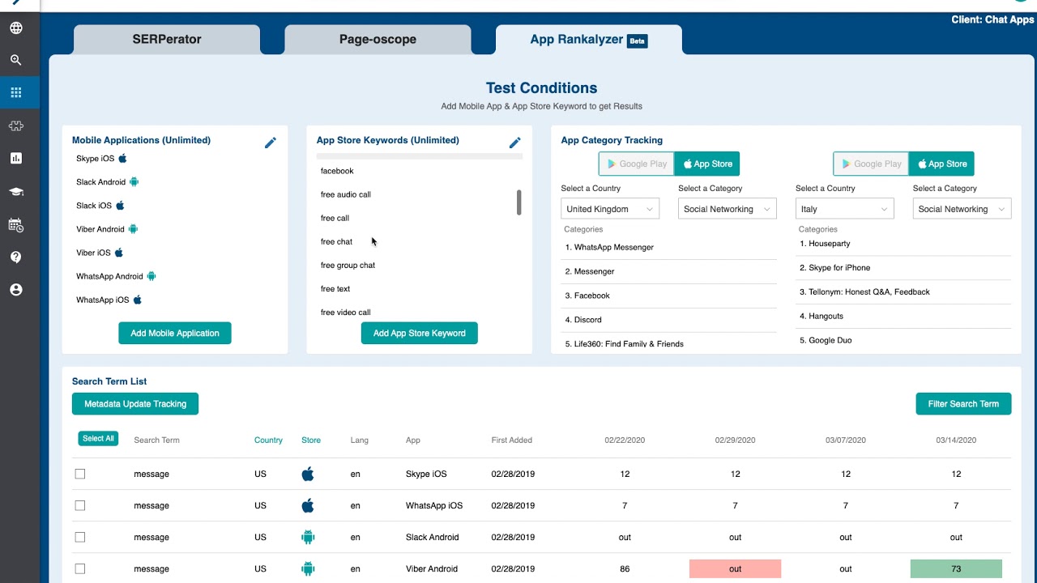
Task: Tick the checkbox for Slack Android message row
Action: (80, 537)
